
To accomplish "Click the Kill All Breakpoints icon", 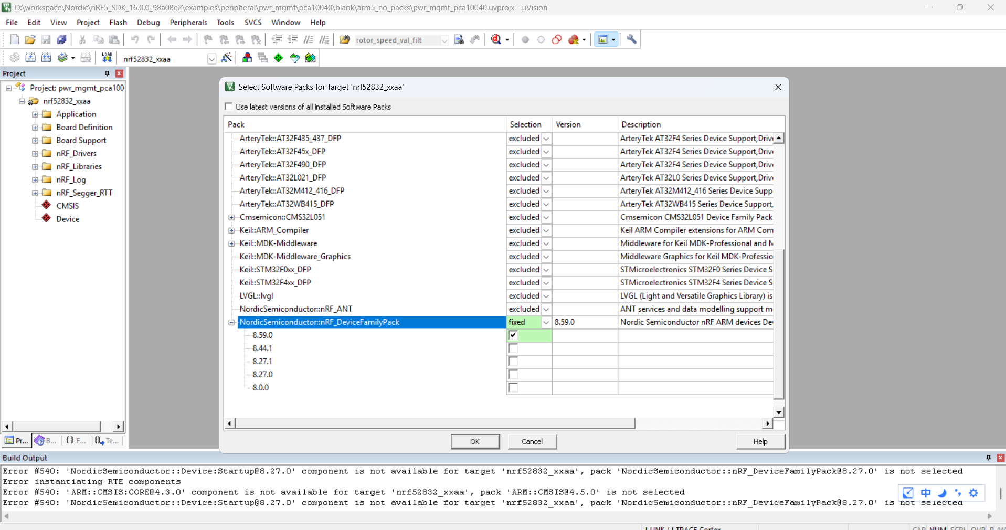I will 574,39.
